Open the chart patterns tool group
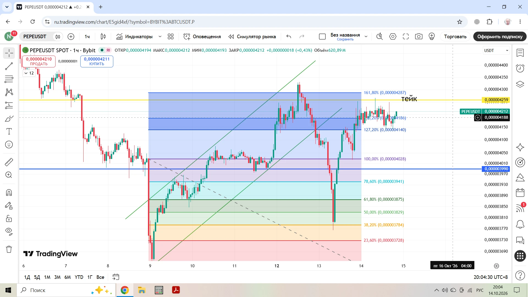 [9, 92]
